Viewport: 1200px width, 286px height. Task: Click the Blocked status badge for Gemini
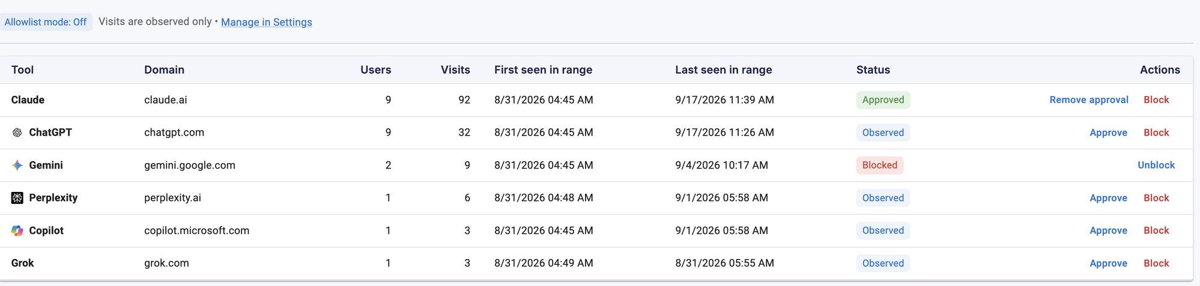879,165
